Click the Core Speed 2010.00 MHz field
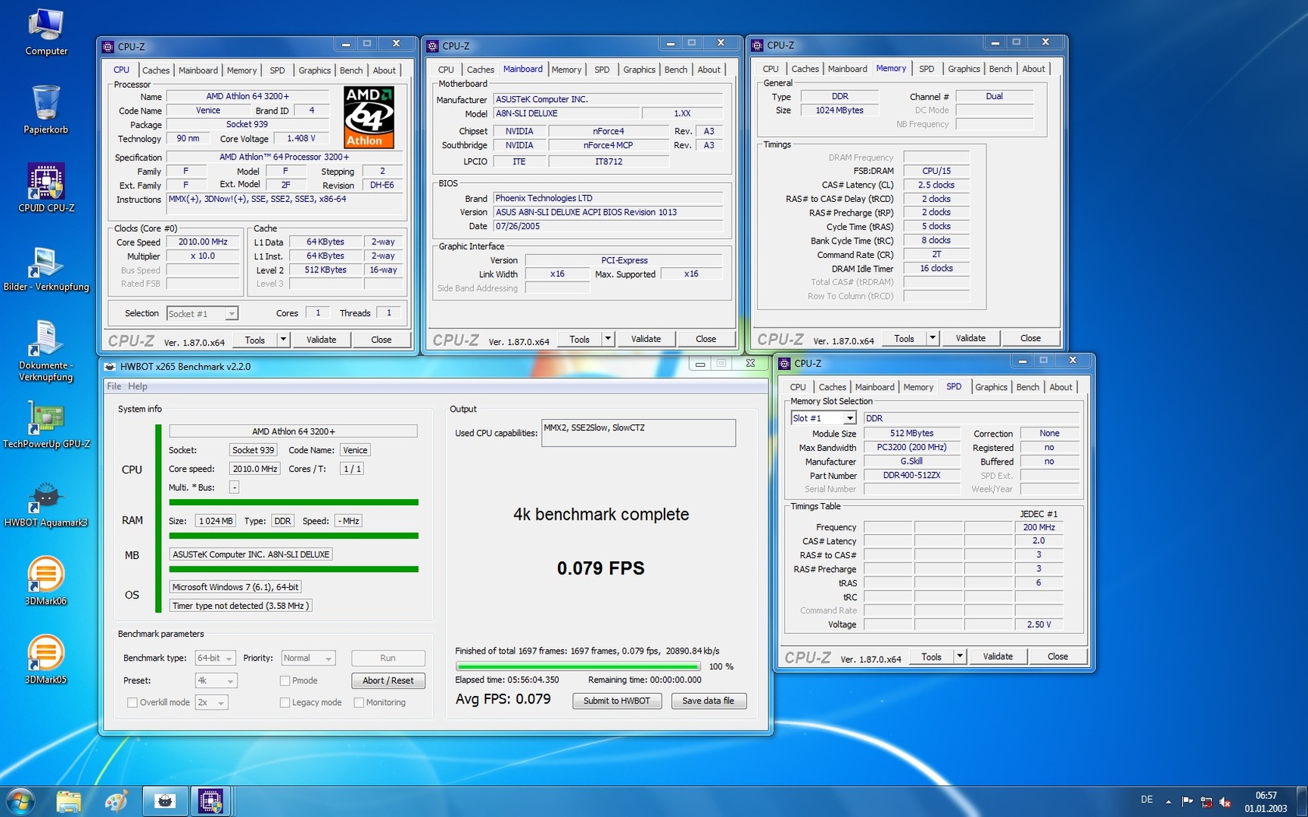 coord(203,242)
